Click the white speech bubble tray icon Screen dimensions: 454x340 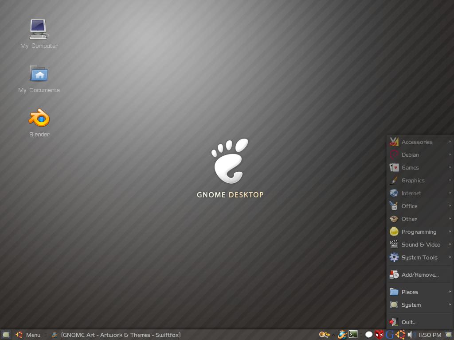[368, 335]
